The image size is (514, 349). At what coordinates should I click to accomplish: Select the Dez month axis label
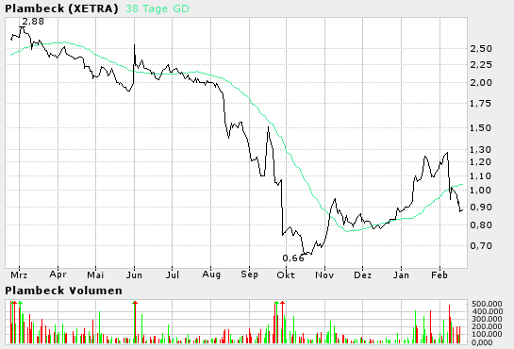pyautogui.click(x=362, y=274)
